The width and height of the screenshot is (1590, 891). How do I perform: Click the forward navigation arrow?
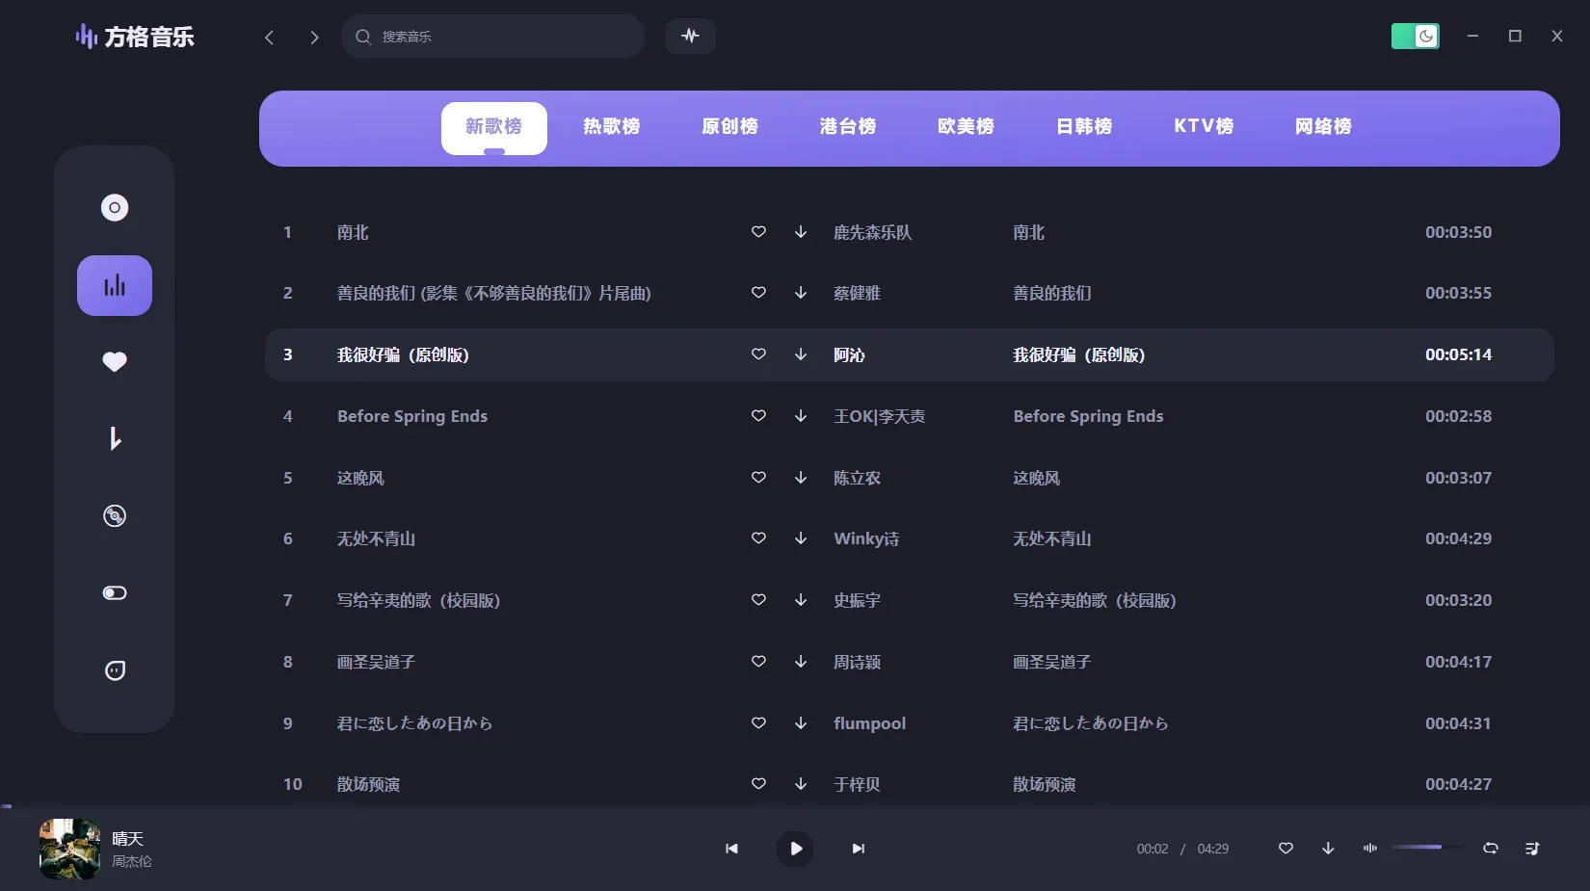click(x=314, y=37)
